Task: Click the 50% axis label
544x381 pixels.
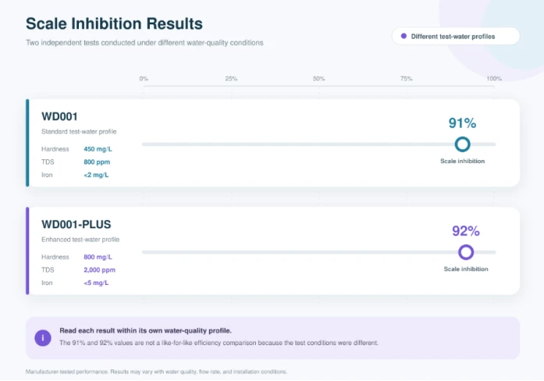Action: 319,79
